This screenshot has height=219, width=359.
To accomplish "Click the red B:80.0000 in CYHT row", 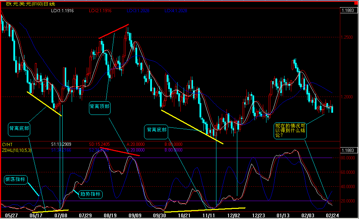I will (173, 144).
